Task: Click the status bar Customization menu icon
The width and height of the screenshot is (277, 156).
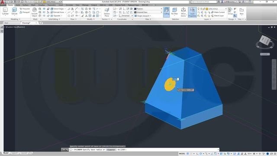Action: [x=275, y=154]
